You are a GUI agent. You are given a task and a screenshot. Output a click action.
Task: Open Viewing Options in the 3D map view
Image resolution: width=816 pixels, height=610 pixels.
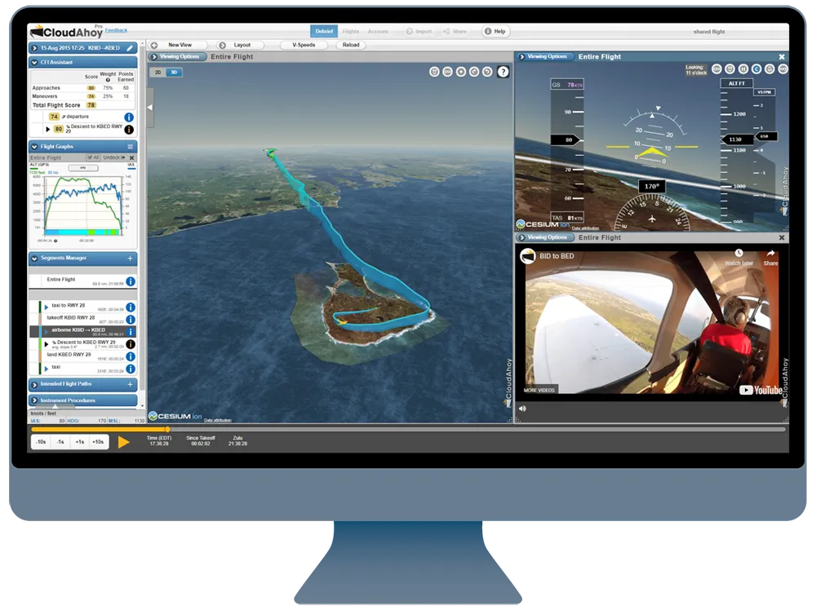[x=177, y=57]
